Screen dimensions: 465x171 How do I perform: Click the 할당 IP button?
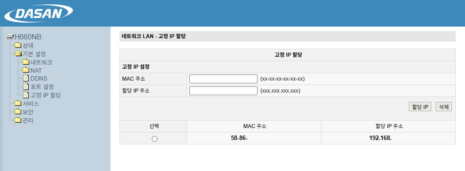[420, 107]
